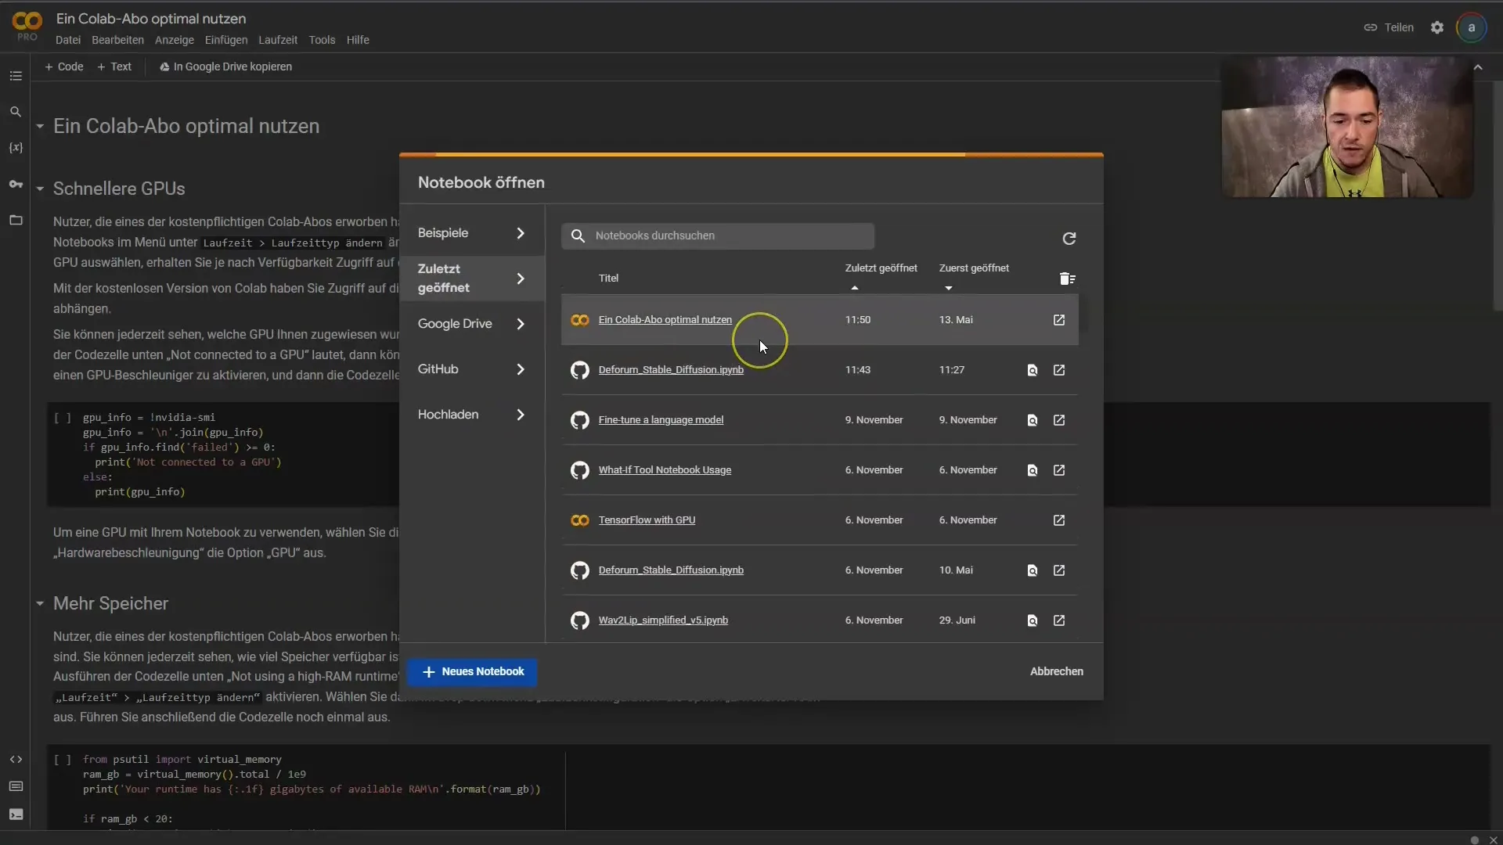Add a Code cell
Viewport: 1503px width, 845px height.
[64, 67]
